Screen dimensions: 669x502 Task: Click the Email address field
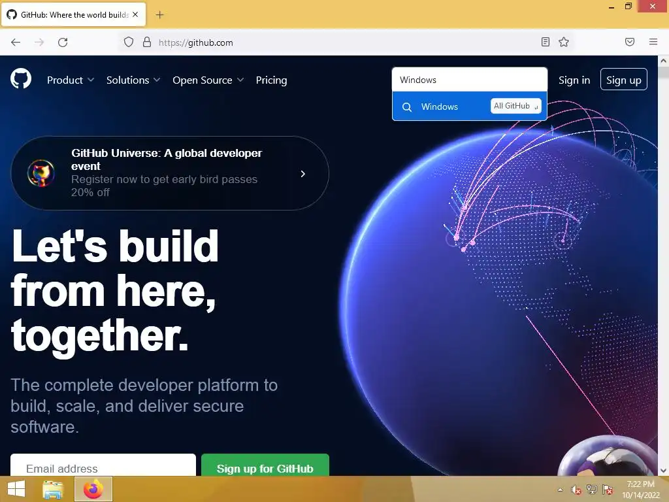[103, 466]
